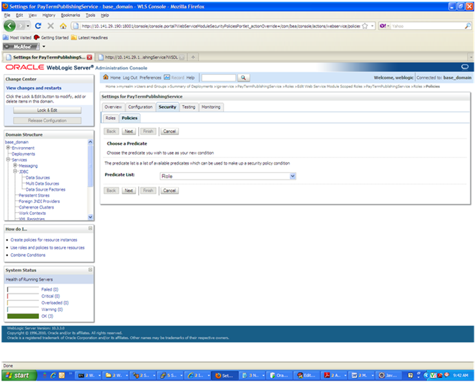
Task: Click the Windows Start button
Action: coord(19,375)
